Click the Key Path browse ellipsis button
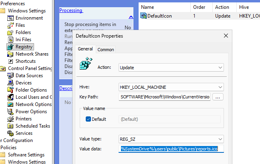 coord(218,97)
